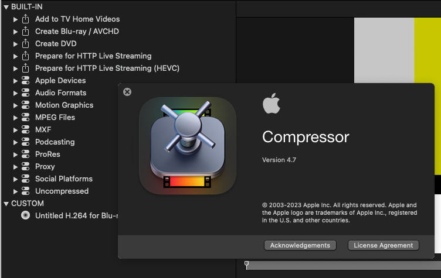The width and height of the screenshot is (441, 278).
Task: Click the settings group icon beside Podcasting
Action: (x=25, y=142)
